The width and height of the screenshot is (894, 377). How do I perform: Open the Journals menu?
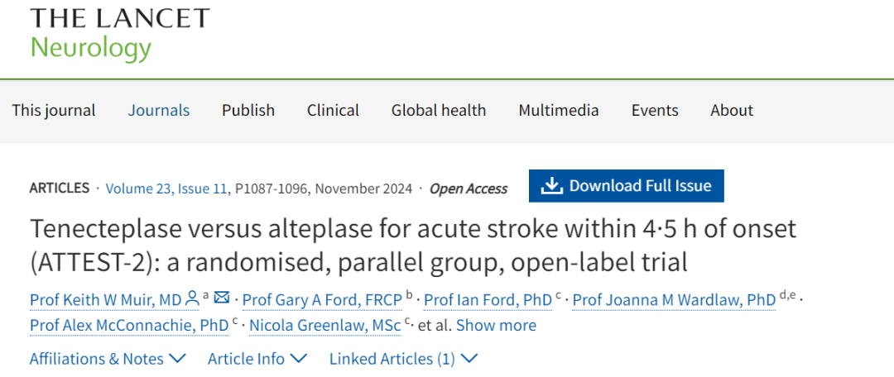[x=158, y=110]
